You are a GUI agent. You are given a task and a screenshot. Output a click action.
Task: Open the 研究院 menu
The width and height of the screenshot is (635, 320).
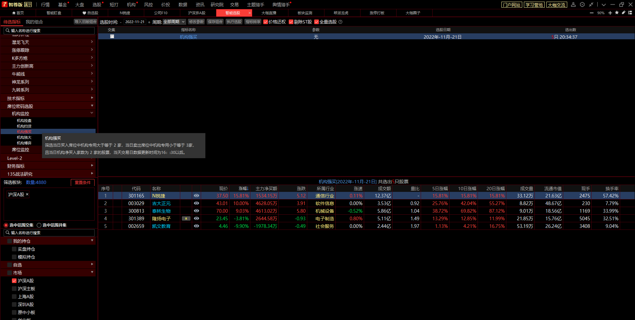coord(217,5)
